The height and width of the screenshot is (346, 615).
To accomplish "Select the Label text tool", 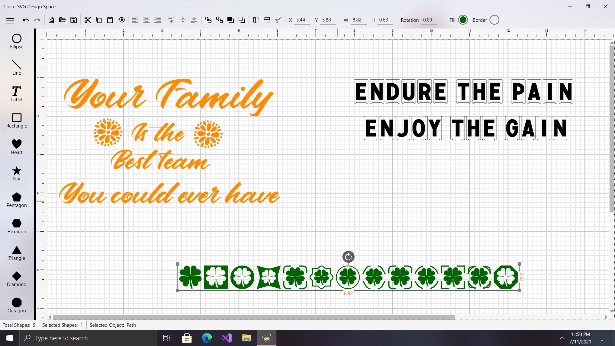I will (x=17, y=94).
